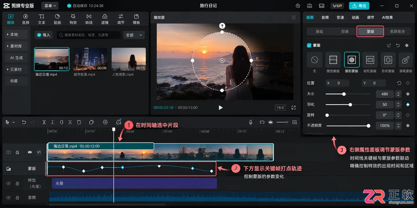Select the 城市夜景.mp4 thumbnail
The width and height of the screenshot is (417, 208).
90,59
